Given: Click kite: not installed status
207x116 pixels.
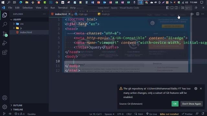Looking at the screenshot, I should (169, 114).
